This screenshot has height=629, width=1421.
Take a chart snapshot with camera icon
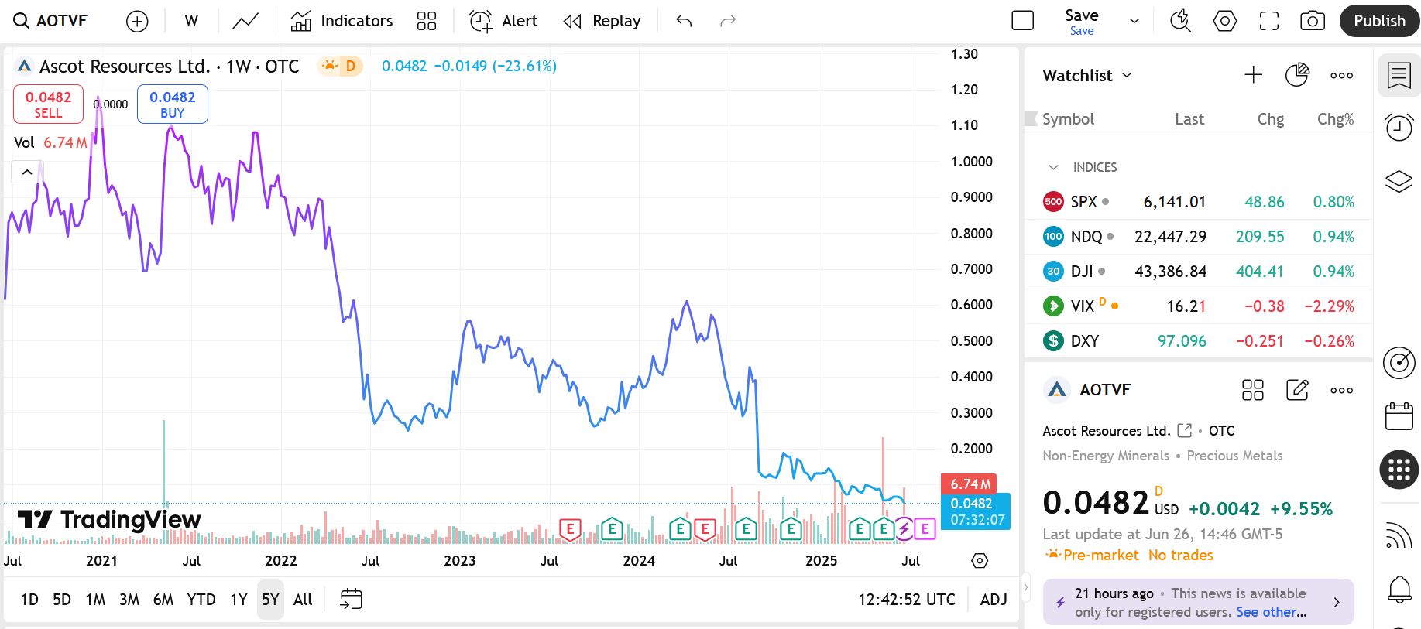[x=1313, y=21]
